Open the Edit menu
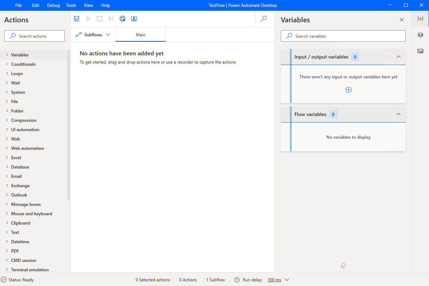The width and height of the screenshot is (429, 286). pyautogui.click(x=36, y=5)
